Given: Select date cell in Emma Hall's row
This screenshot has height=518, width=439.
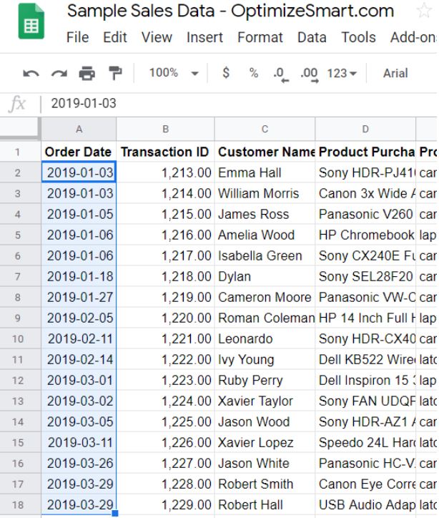Looking at the screenshot, I should [x=79, y=172].
